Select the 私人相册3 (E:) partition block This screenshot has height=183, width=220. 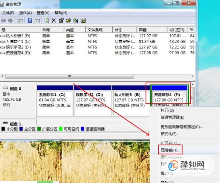[131, 101]
